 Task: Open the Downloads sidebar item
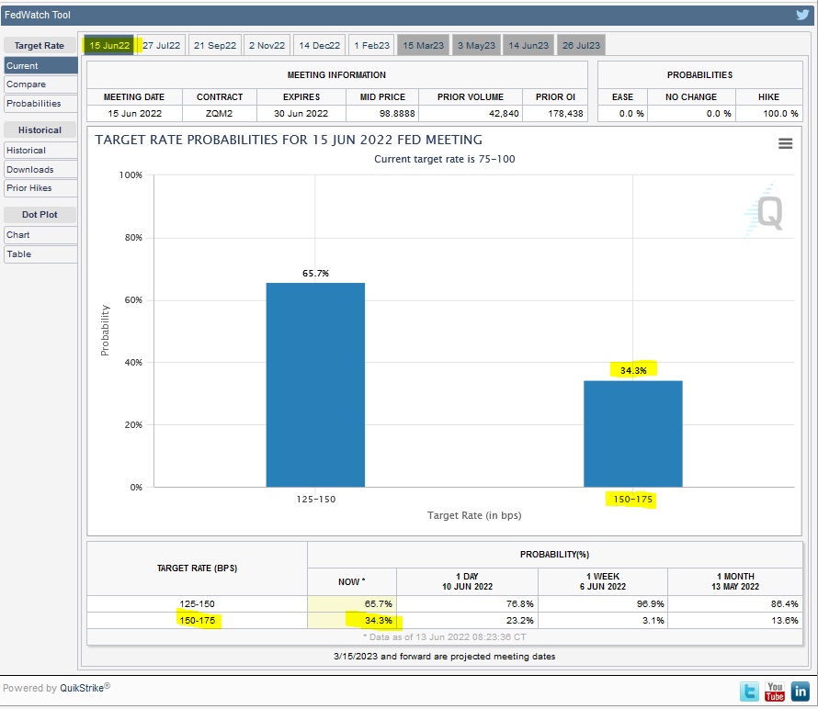(40, 169)
